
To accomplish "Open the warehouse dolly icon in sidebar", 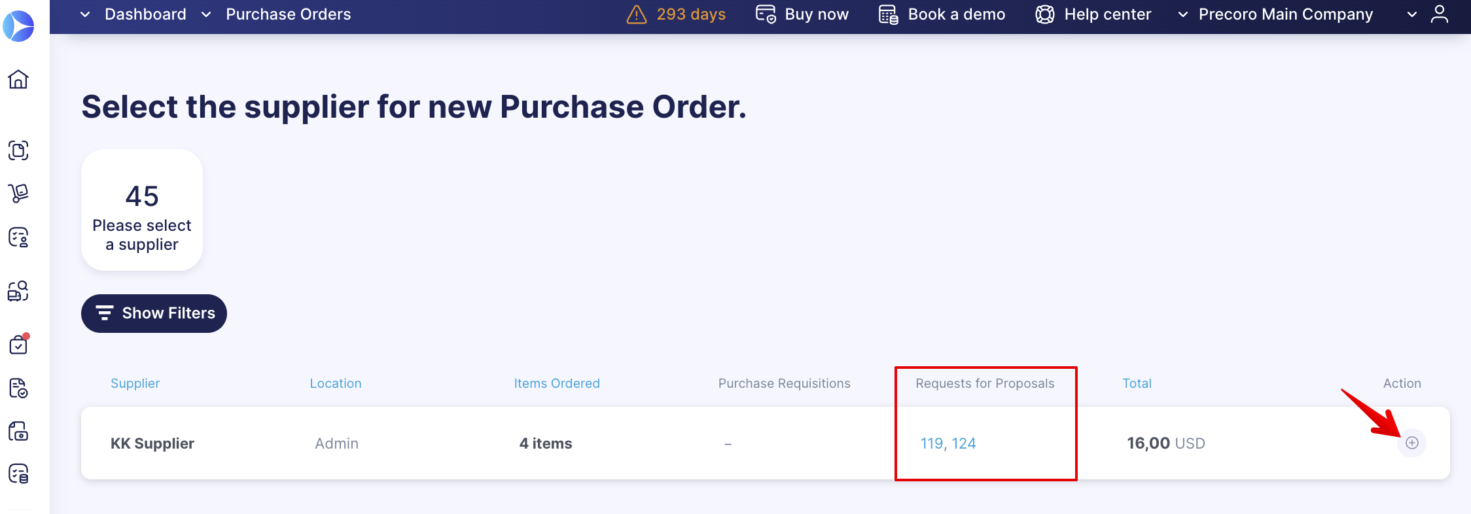I will 19,194.
